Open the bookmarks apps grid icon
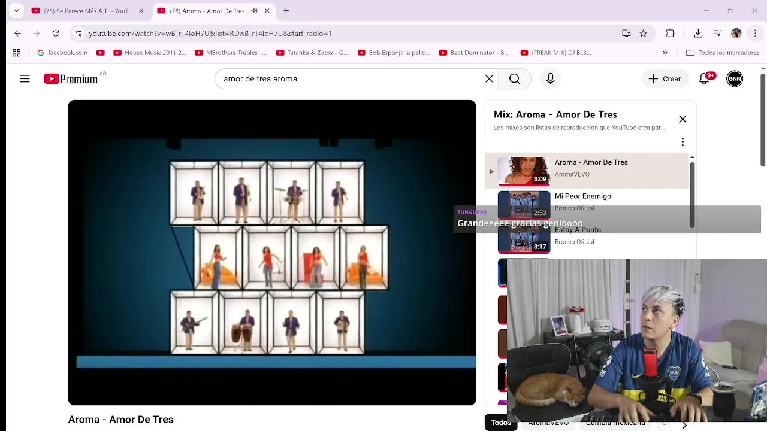The image size is (767, 431). pyautogui.click(x=17, y=53)
